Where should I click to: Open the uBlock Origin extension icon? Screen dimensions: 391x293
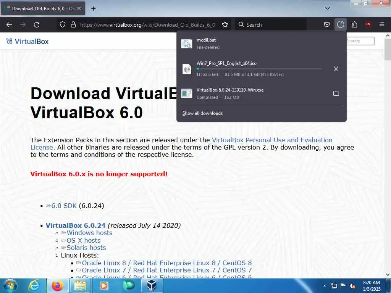tap(368, 24)
